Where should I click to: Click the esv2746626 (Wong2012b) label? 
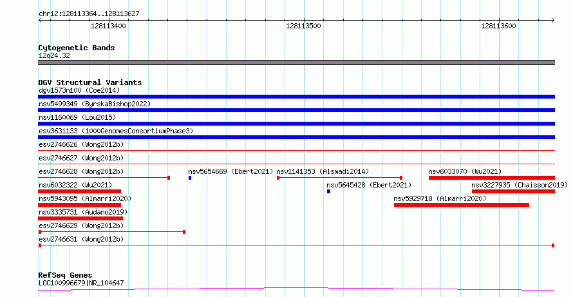click(81, 144)
